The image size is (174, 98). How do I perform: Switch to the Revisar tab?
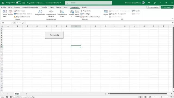(x=59, y=7)
